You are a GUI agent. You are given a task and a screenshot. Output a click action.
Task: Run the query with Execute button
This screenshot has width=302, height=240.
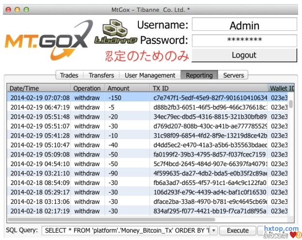[238, 231]
